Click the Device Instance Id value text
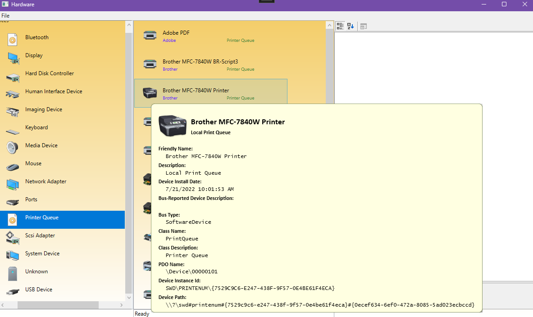This screenshot has height=317, width=533. [x=250, y=288]
